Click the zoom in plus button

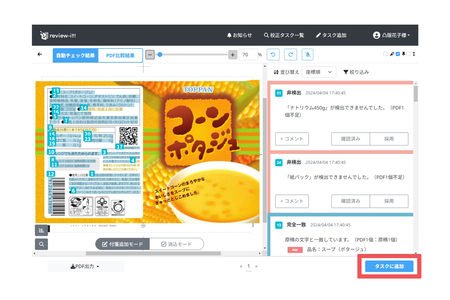point(233,55)
